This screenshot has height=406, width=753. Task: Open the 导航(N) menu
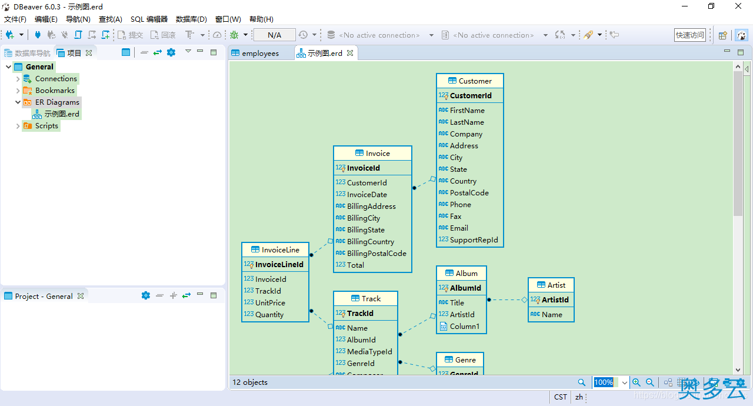point(78,19)
